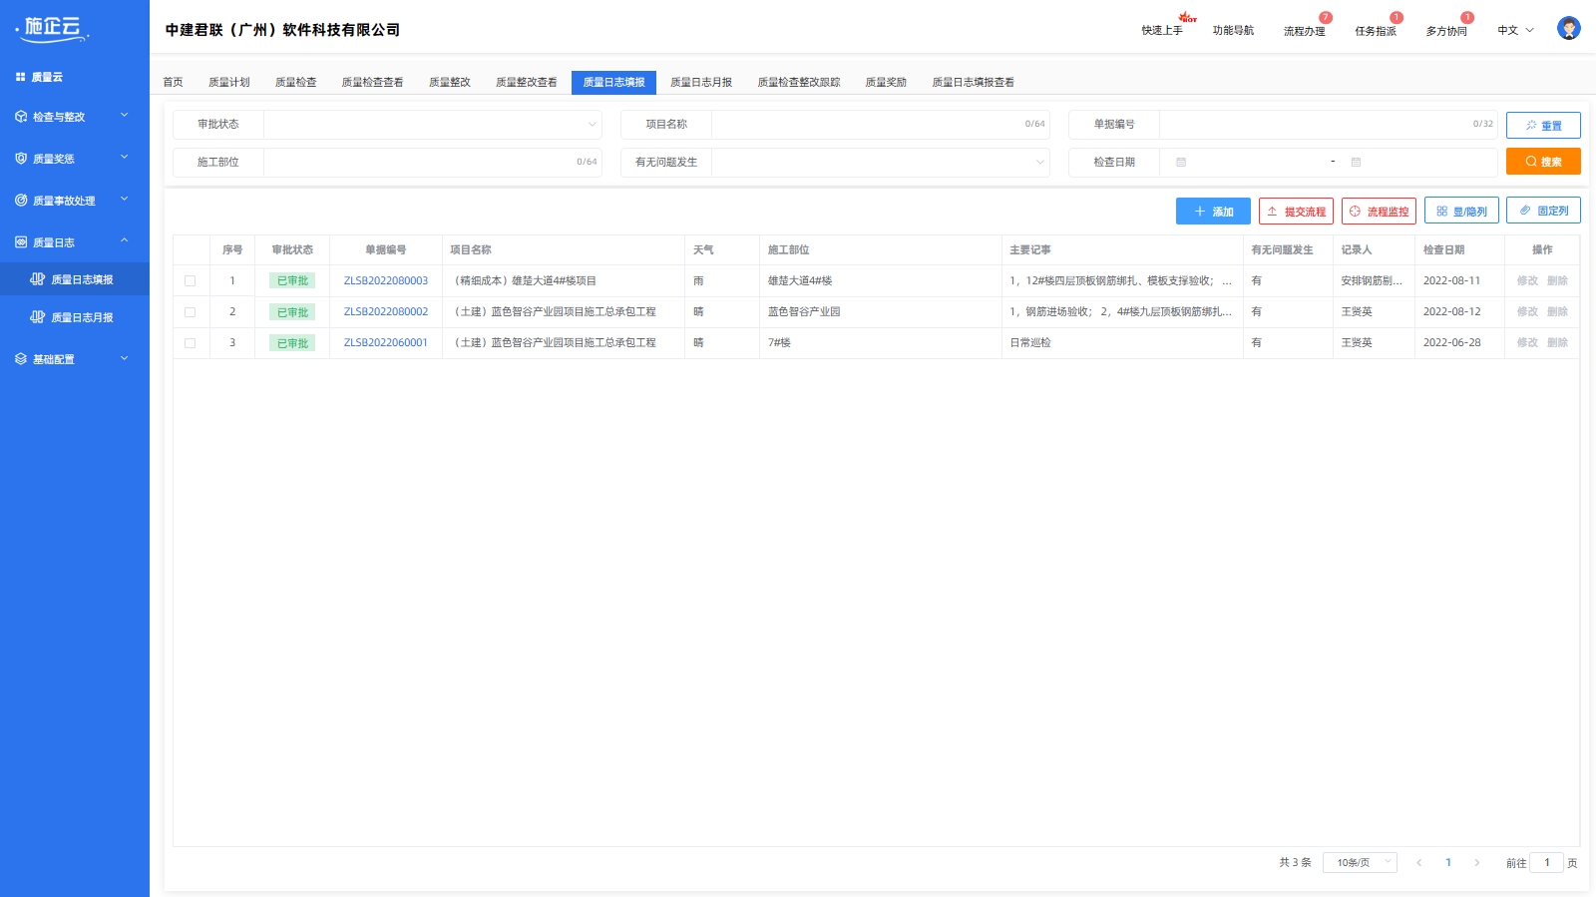Open the 审批状态 dropdown
The width and height of the screenshot is (1596, 897).
[432, 125]
